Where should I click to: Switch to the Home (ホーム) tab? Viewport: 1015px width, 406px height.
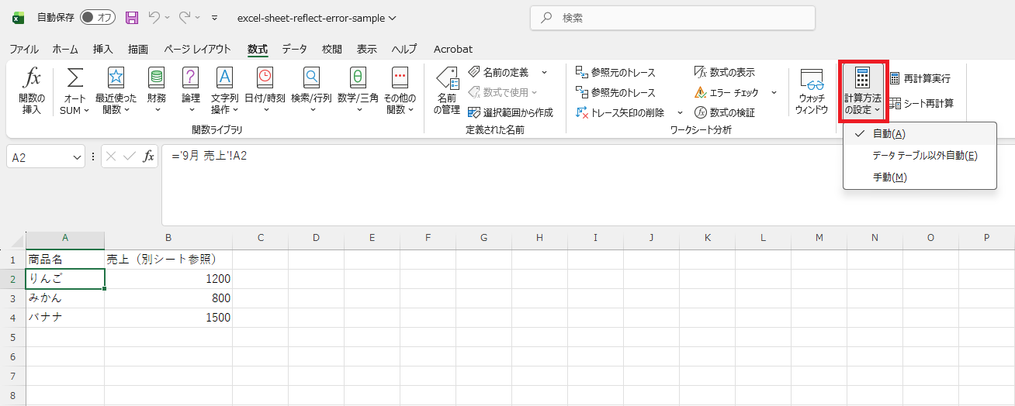point(66,49)
